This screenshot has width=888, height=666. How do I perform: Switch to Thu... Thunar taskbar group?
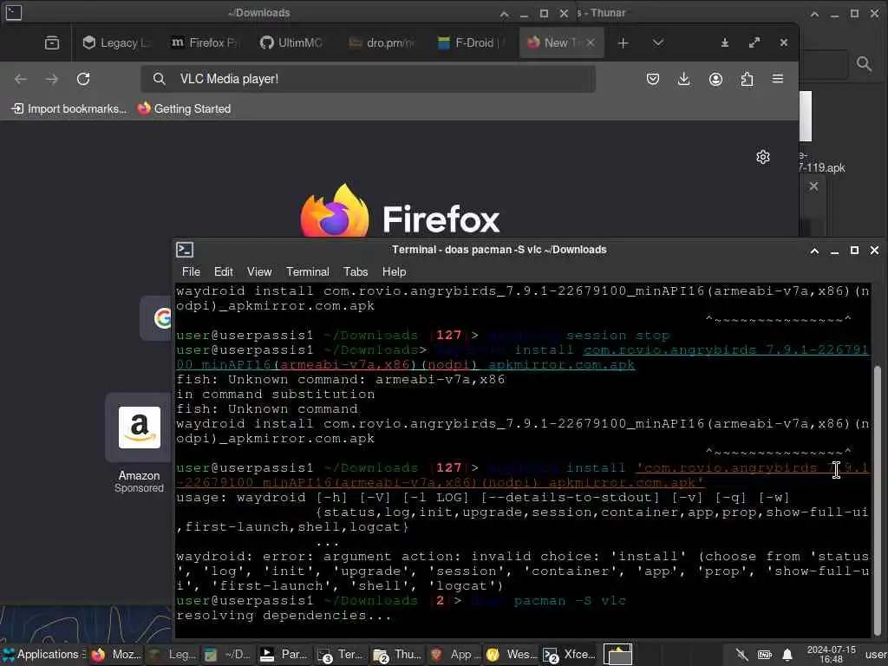point(398,655)
